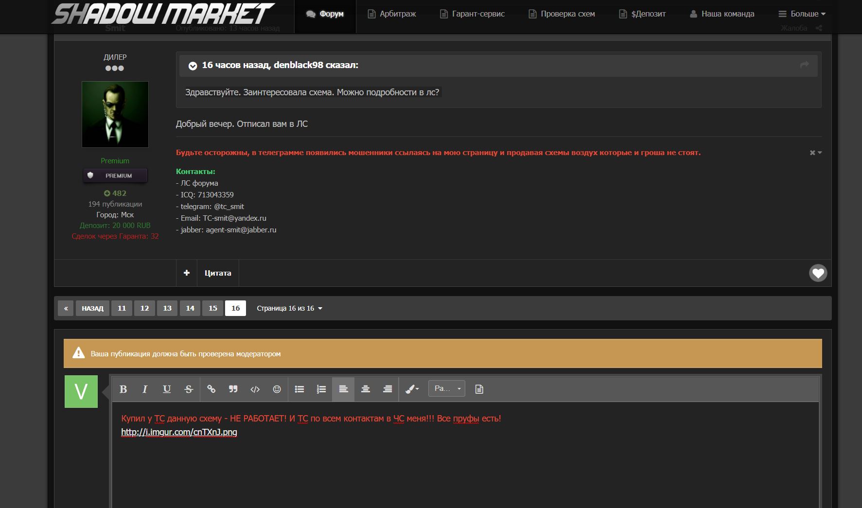Viewport: 862px width, 508px height.
Task: Expand the Больше menu
Action: coord(802,14)
